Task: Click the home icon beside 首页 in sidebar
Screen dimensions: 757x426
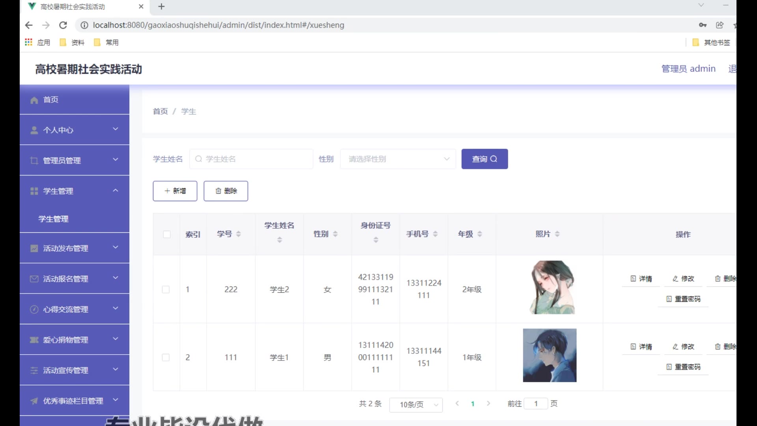Action: click(34, 100)
